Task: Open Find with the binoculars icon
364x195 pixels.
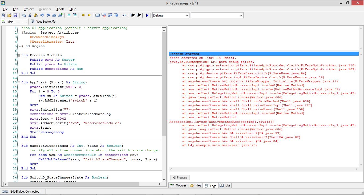Action: point(54,15)
